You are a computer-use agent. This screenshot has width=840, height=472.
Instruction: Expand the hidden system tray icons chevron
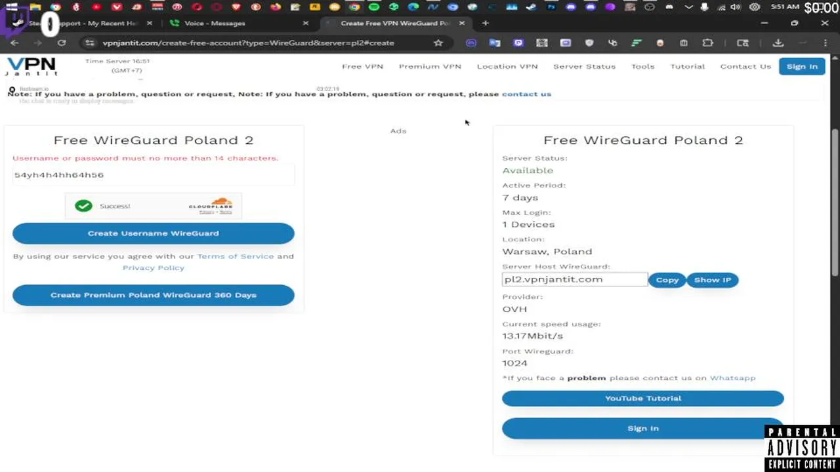point(688,7)
